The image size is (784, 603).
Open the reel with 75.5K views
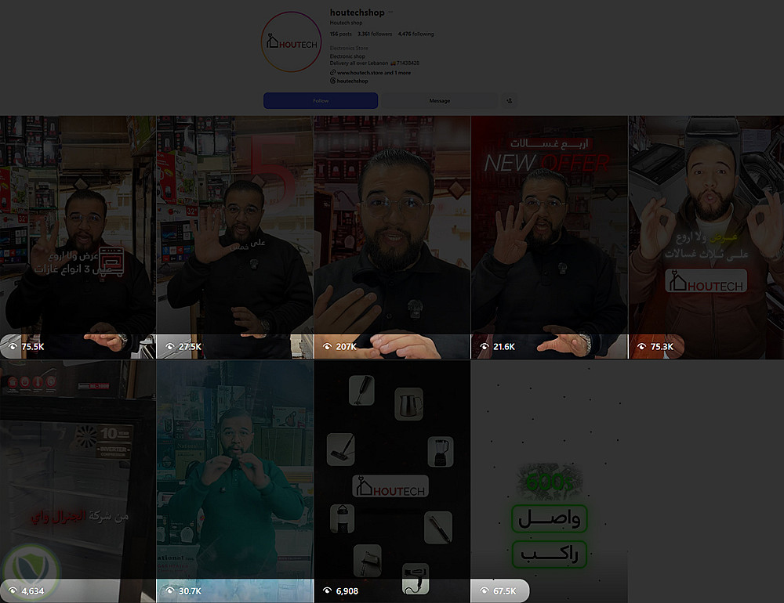click(78, 237)
